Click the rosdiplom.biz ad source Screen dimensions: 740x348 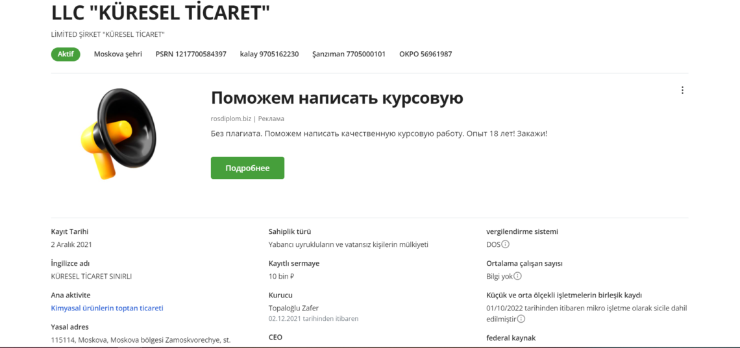[x=230, y=119]
